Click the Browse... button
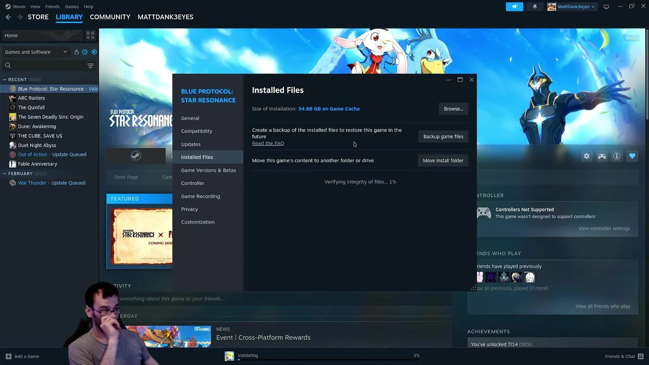 point(453,108)
